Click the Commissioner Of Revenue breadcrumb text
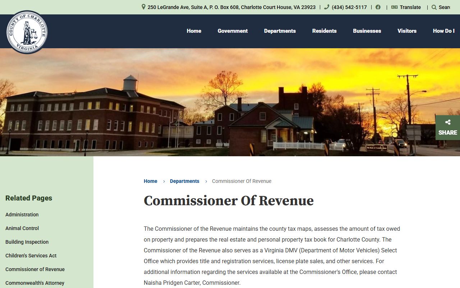This screenshot has width=460, height=288. coord(241,181)
